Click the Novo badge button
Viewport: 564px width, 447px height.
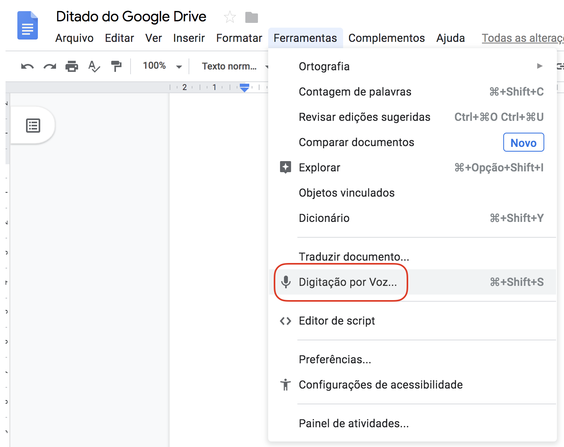(x=523, y=143)
